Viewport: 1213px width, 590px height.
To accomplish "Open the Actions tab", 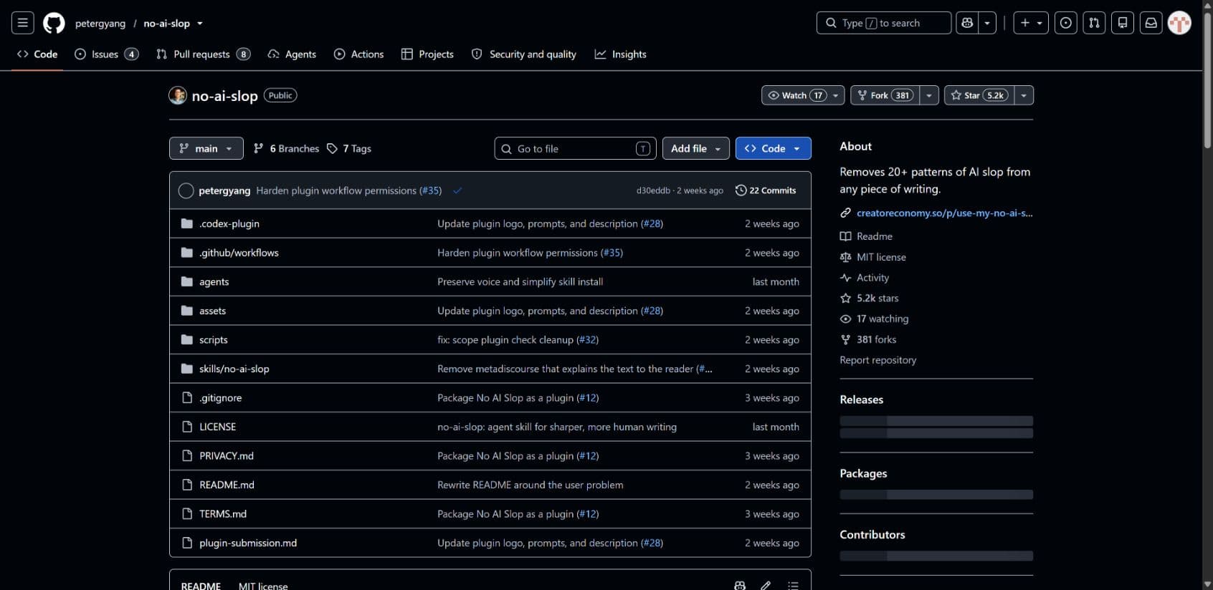I will click(358, 54).
